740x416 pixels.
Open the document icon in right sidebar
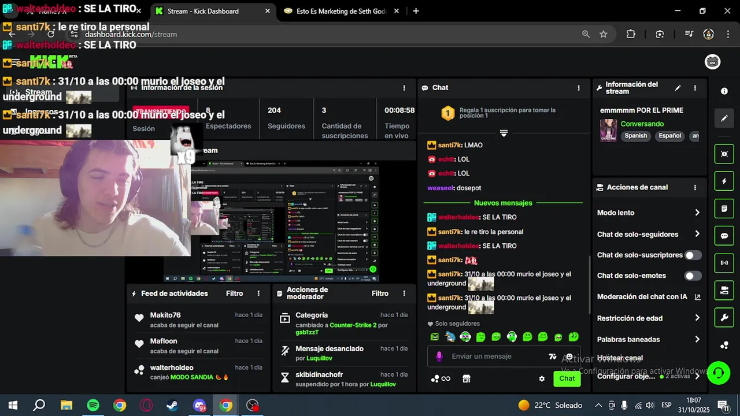point(724,208)
